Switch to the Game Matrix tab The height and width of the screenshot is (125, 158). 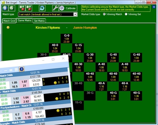pyautogui.click(x=24, y=21)
